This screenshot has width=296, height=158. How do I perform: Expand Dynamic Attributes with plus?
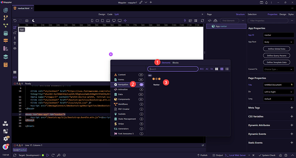[292, 125]
